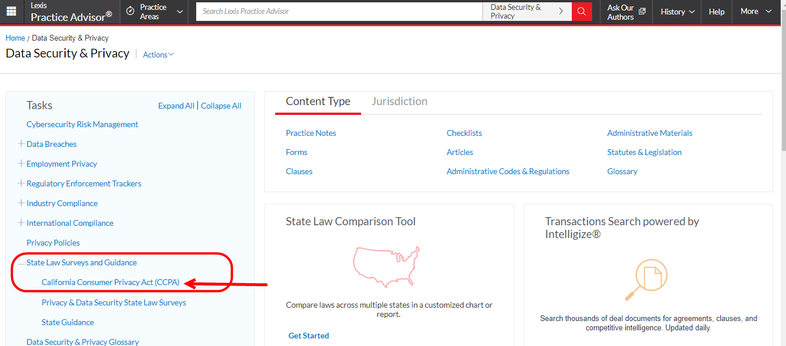
Task: Open Data Security & Privacy Glossary task
Action: [x=83, y=342]
